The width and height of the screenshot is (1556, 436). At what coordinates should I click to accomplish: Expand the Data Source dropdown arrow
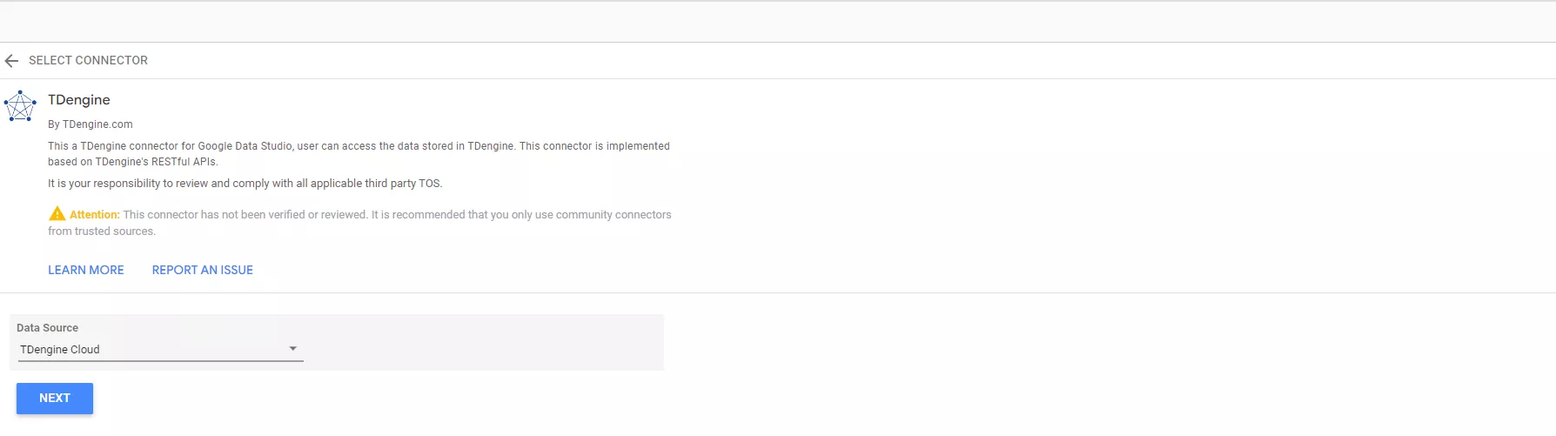[293, 349]
